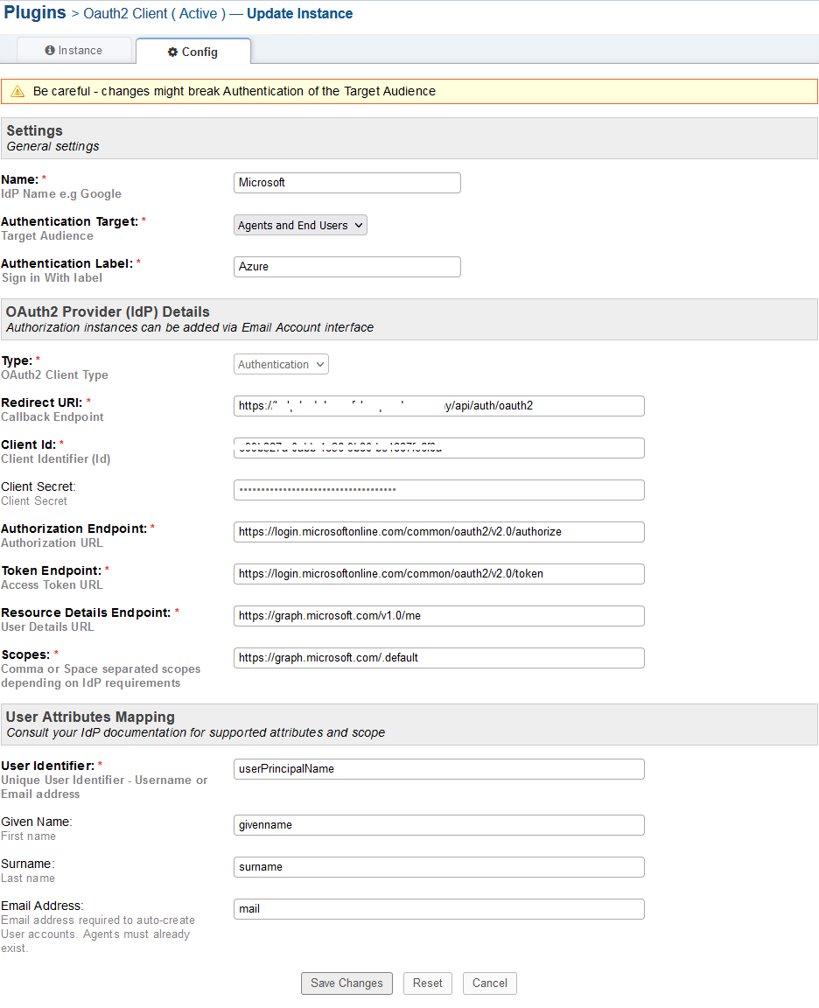Screen dimensions: 819x1008
Task: Focus the IdP Name input field
Action: [346, 183]
